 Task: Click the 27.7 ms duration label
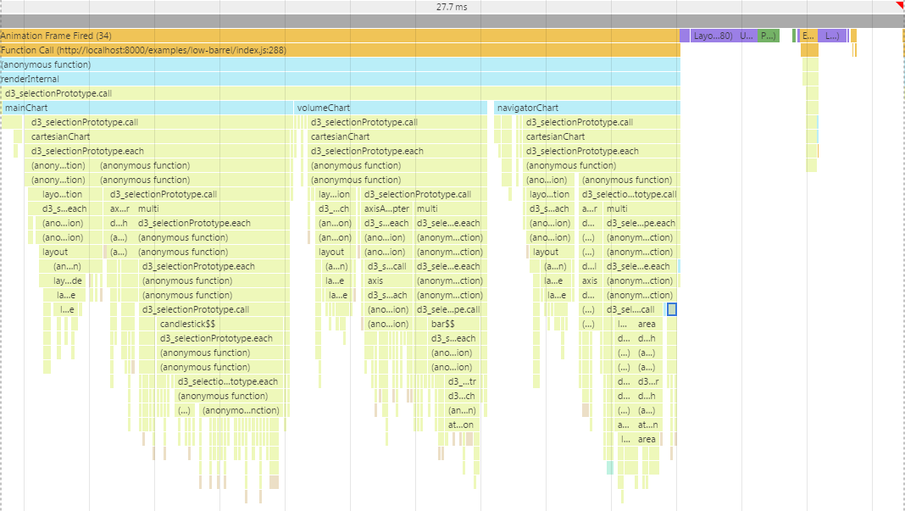[x=452, y=7]
